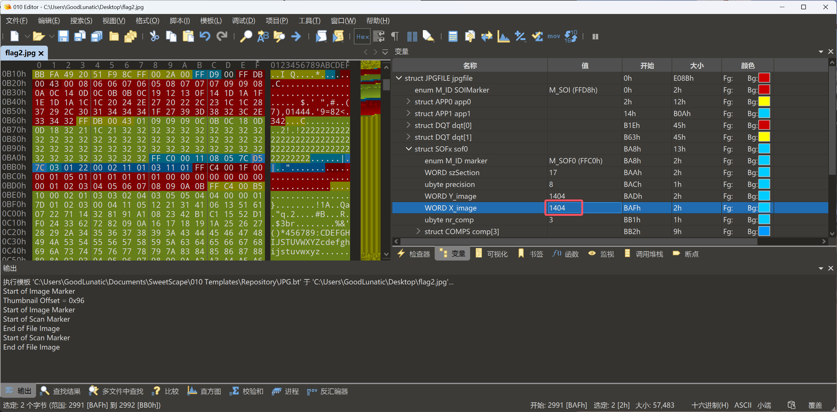The width and height of the screenshot is (837, 412).
Task: Click the hex operations plus-minus icon
Action: pos(520,36)
